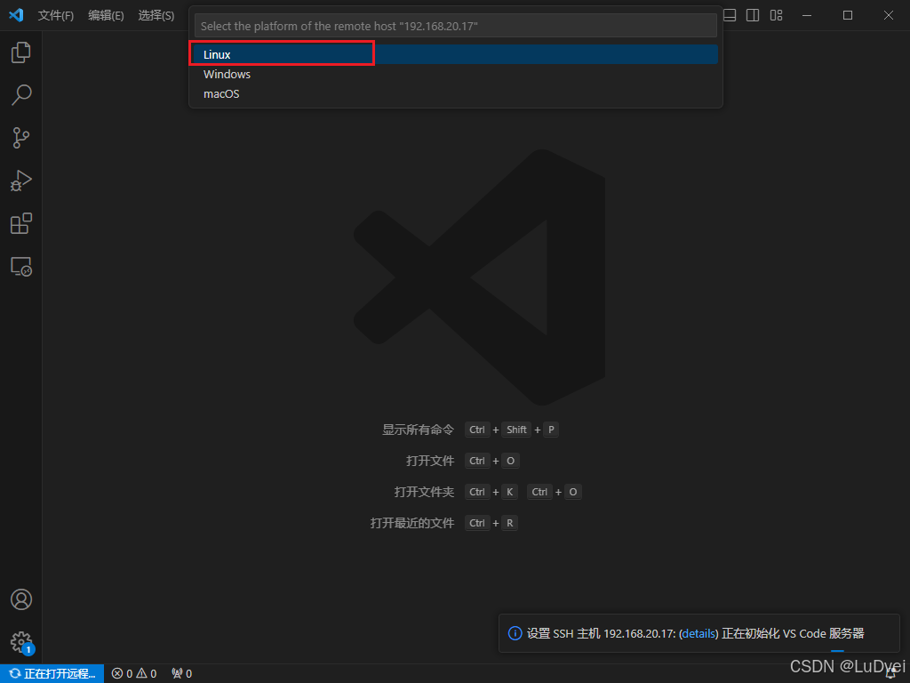Open the Extensions view

pyautogui.click(x=21, y=223)
